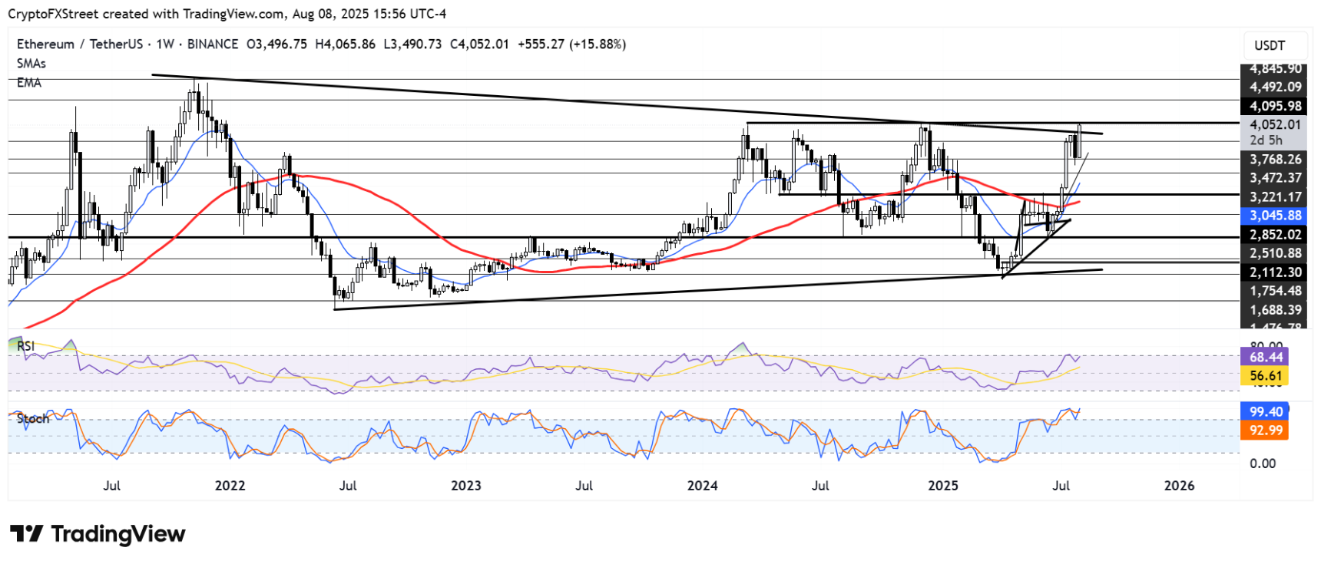This screenshot has height=564, width=1321.
Task: Open the USDT currency selector
Action: [1270, 45]
